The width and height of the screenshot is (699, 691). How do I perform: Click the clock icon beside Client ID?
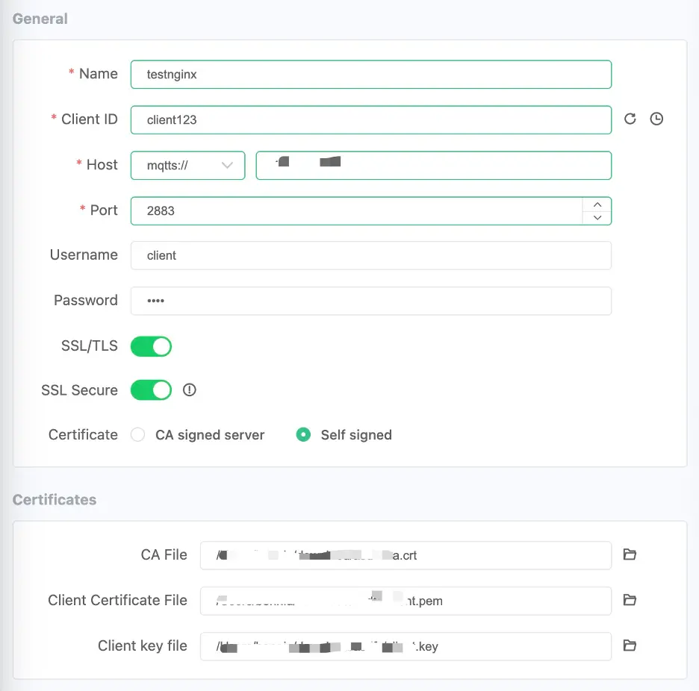(656, 119)
